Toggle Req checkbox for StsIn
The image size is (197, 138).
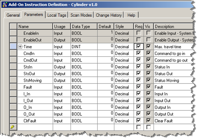tap(139, 67)
